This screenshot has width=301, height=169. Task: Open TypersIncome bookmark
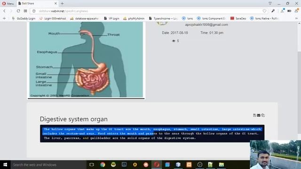point(163,18)
